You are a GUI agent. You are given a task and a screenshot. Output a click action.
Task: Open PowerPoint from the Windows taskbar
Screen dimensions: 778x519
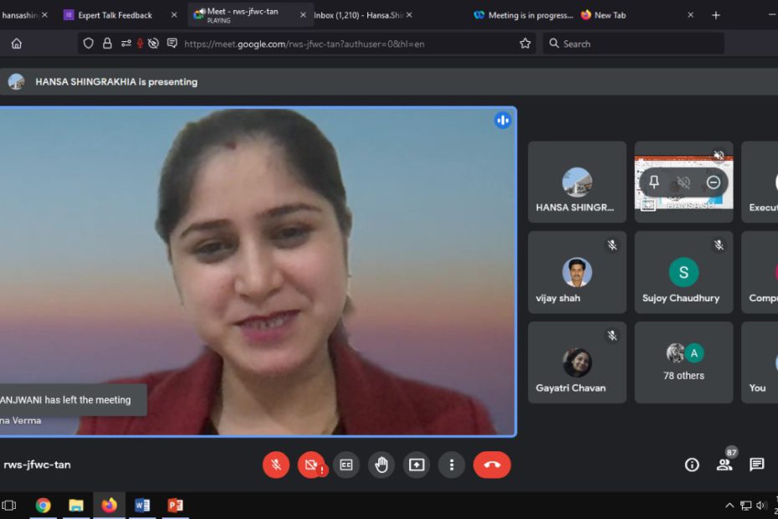click(x=175, y=505)
